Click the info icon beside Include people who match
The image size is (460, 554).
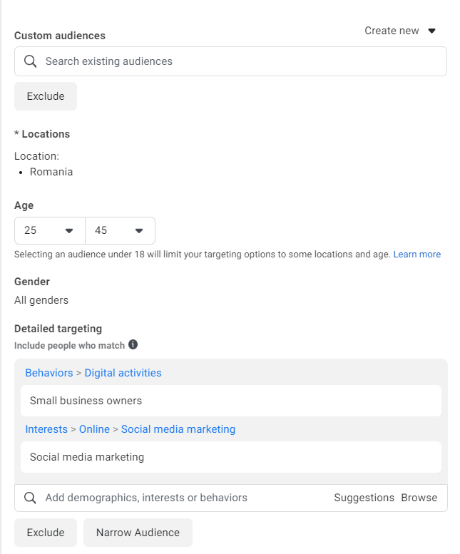(x=133, y=345)
